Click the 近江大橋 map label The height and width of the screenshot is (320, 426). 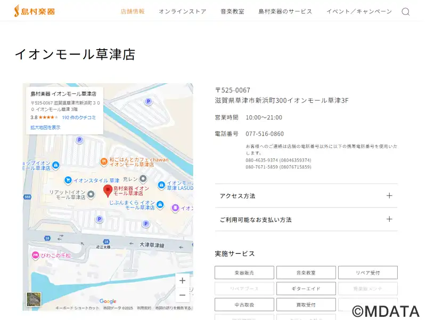point(103,247)
